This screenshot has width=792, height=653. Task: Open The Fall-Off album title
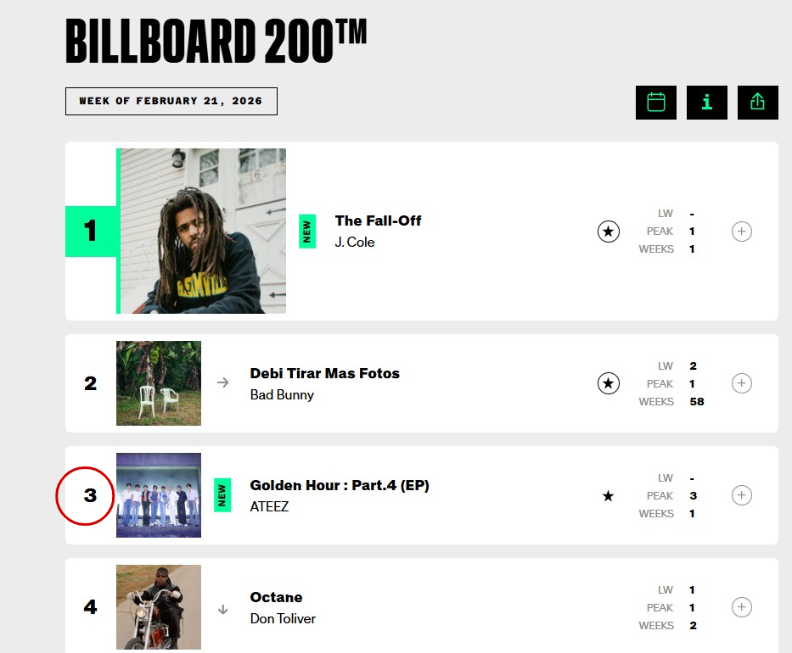click(x=378, y=220)
